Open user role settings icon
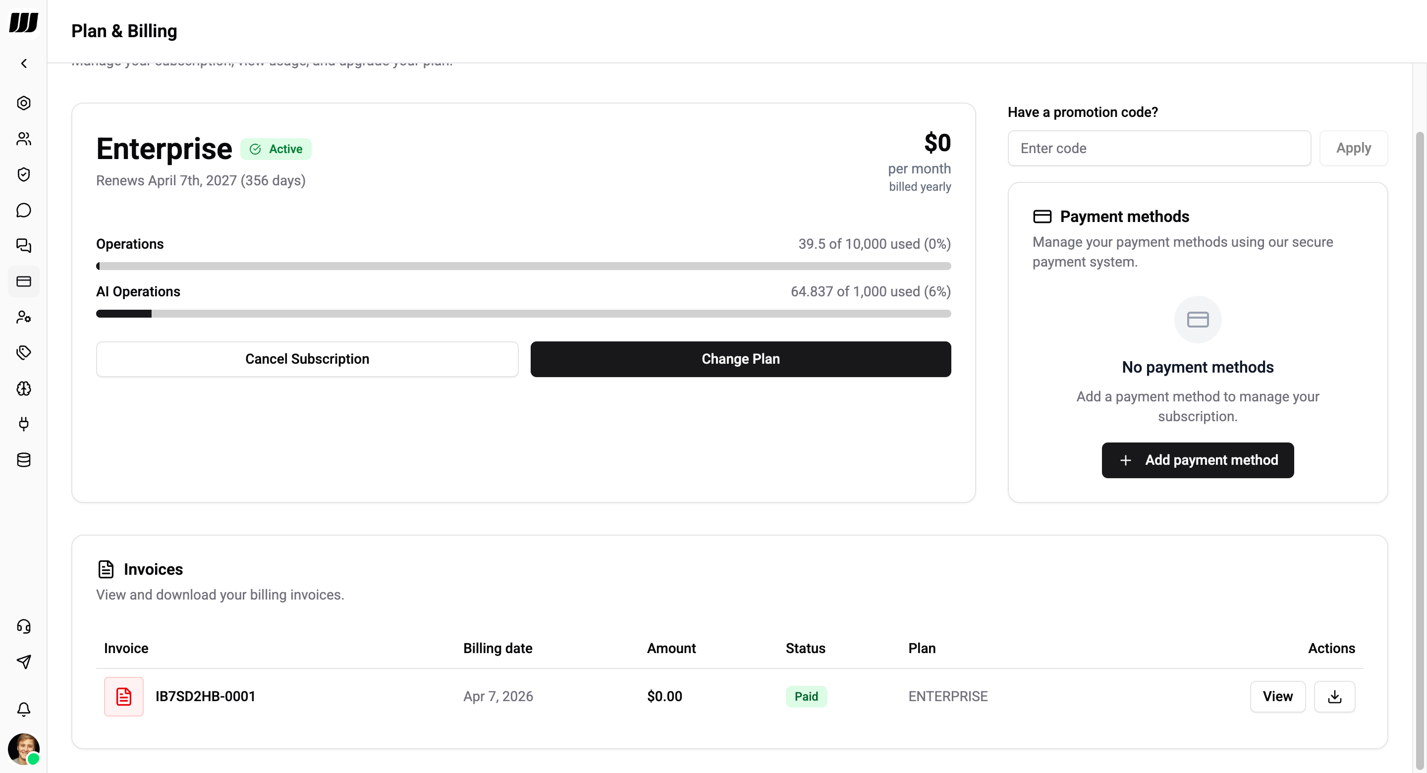1427x773 pixels. pos(24,317)
